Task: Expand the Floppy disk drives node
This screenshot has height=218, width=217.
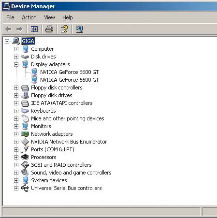Action: 16,96
